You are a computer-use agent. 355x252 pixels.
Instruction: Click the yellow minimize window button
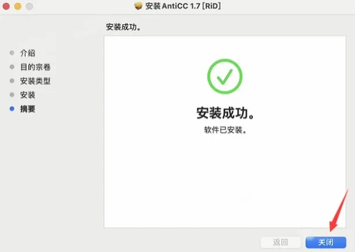click(17, 6)
